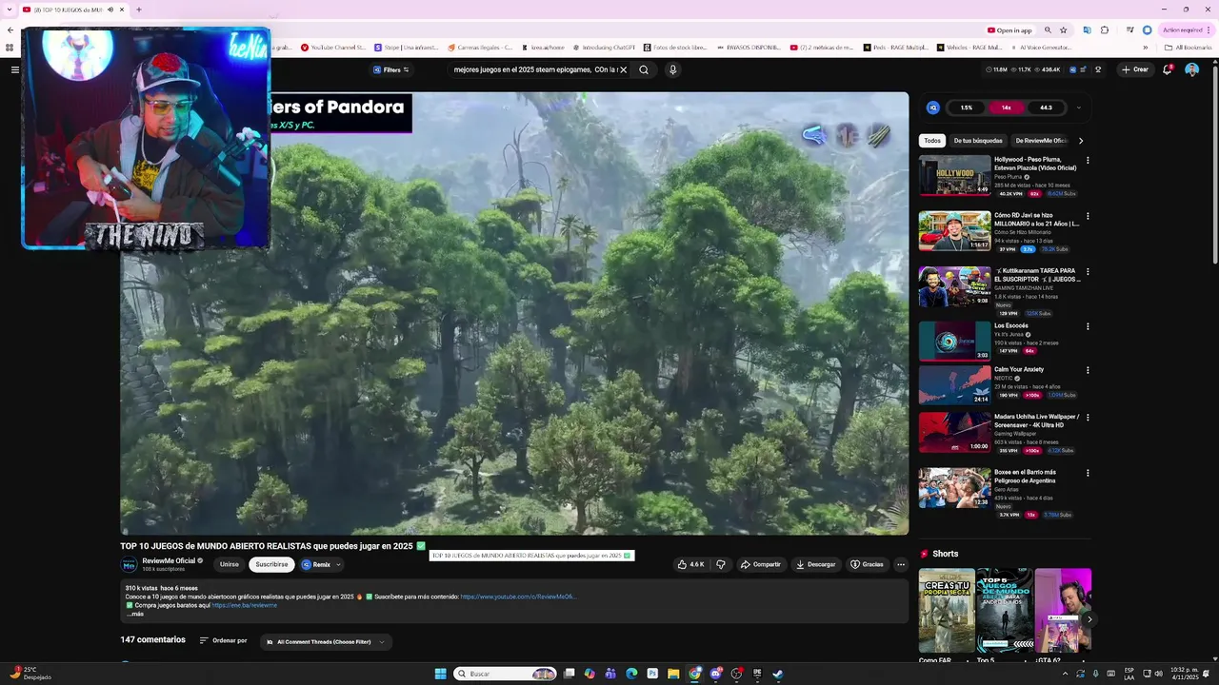Open YouTube notifications bell
The width and height of the screenshot is (1219, 685).
[1168, 69]
